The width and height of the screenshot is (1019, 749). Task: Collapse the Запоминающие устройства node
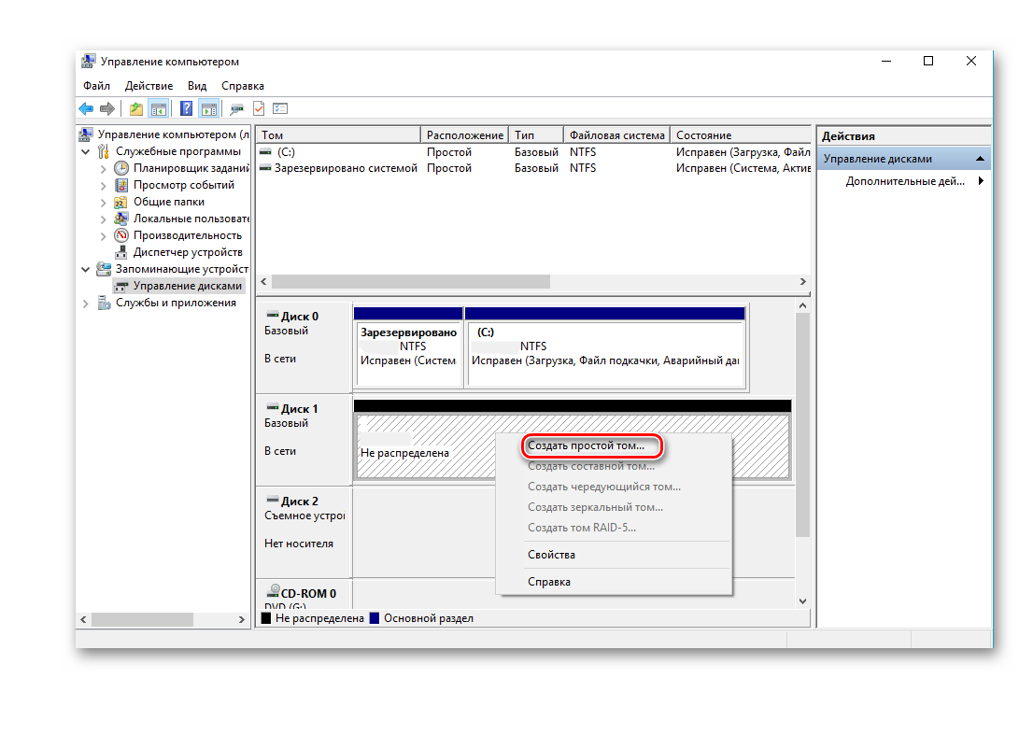coord(86,269)
